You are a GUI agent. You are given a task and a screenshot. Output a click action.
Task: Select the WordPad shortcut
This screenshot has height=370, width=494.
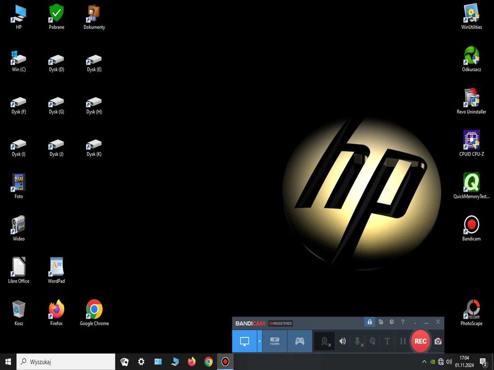click(57, 271)
